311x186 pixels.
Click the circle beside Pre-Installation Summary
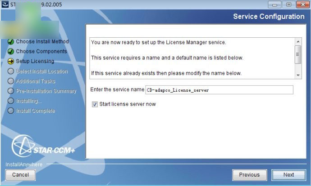tap(10, 91)
